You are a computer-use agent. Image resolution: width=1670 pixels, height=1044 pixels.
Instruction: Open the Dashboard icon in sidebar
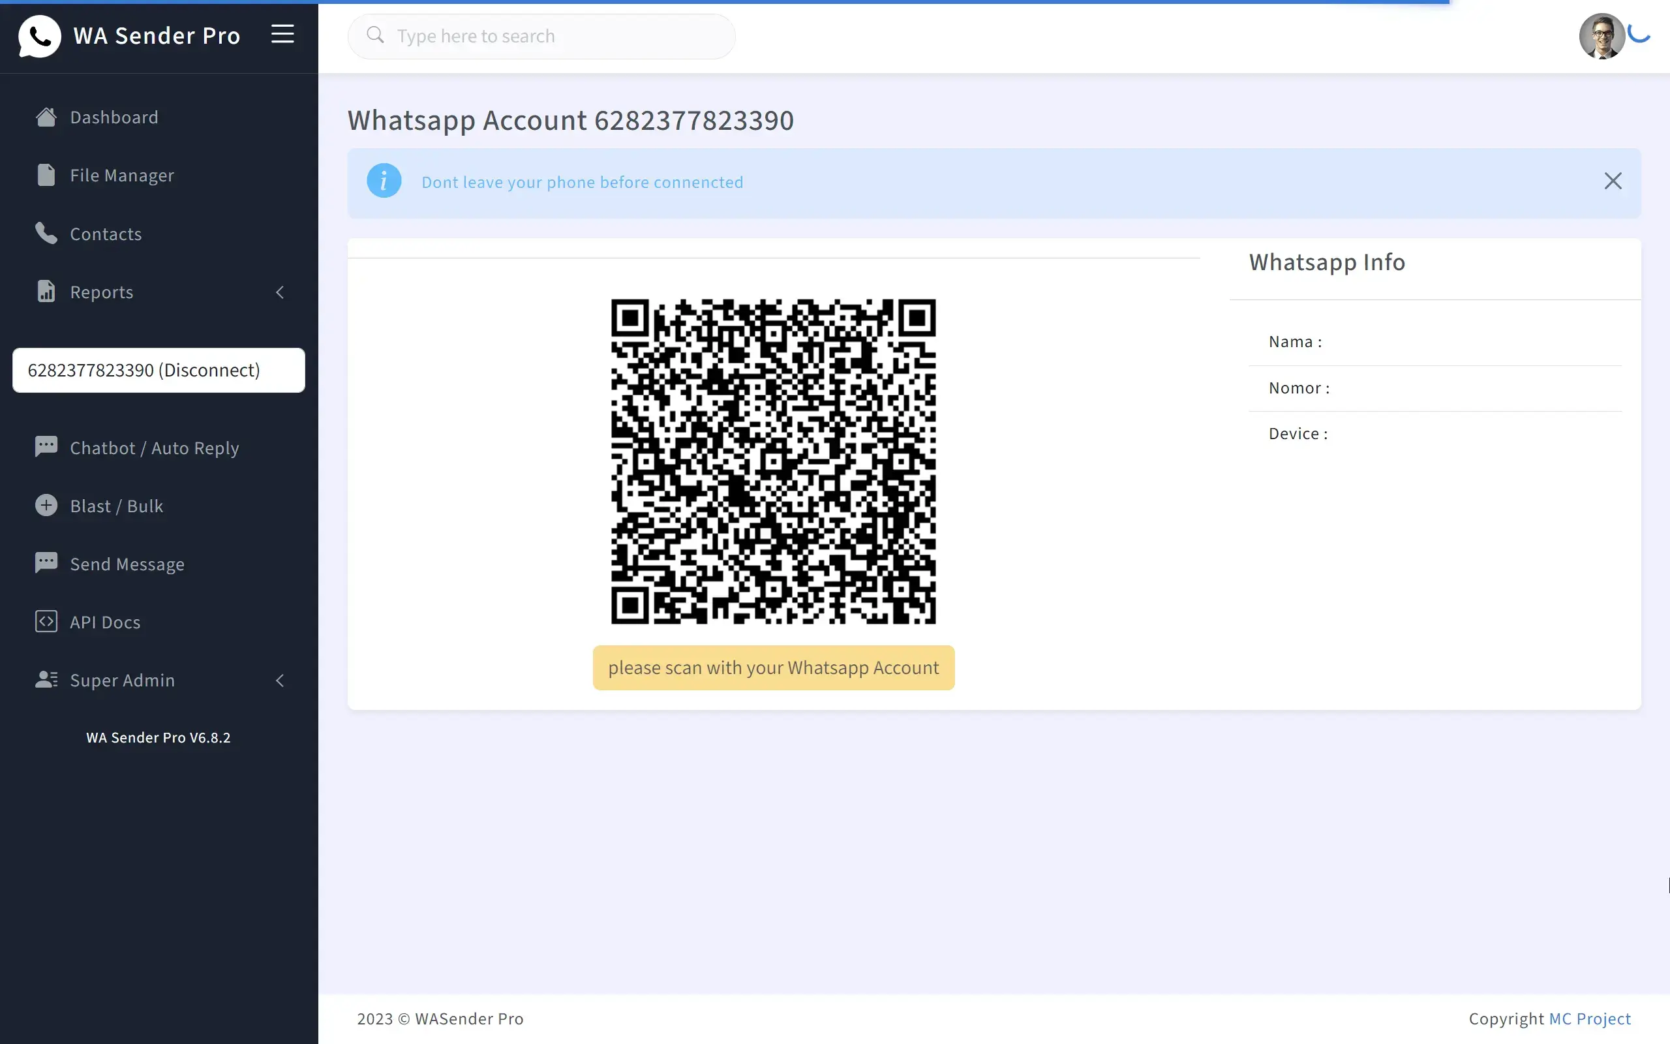pos(46,116)
